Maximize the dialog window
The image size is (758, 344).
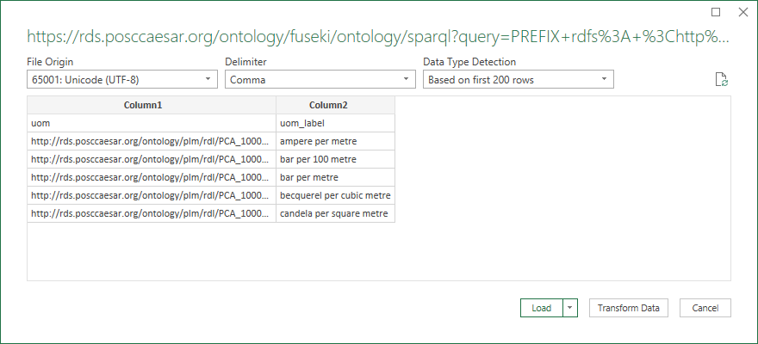click(716, 13)
